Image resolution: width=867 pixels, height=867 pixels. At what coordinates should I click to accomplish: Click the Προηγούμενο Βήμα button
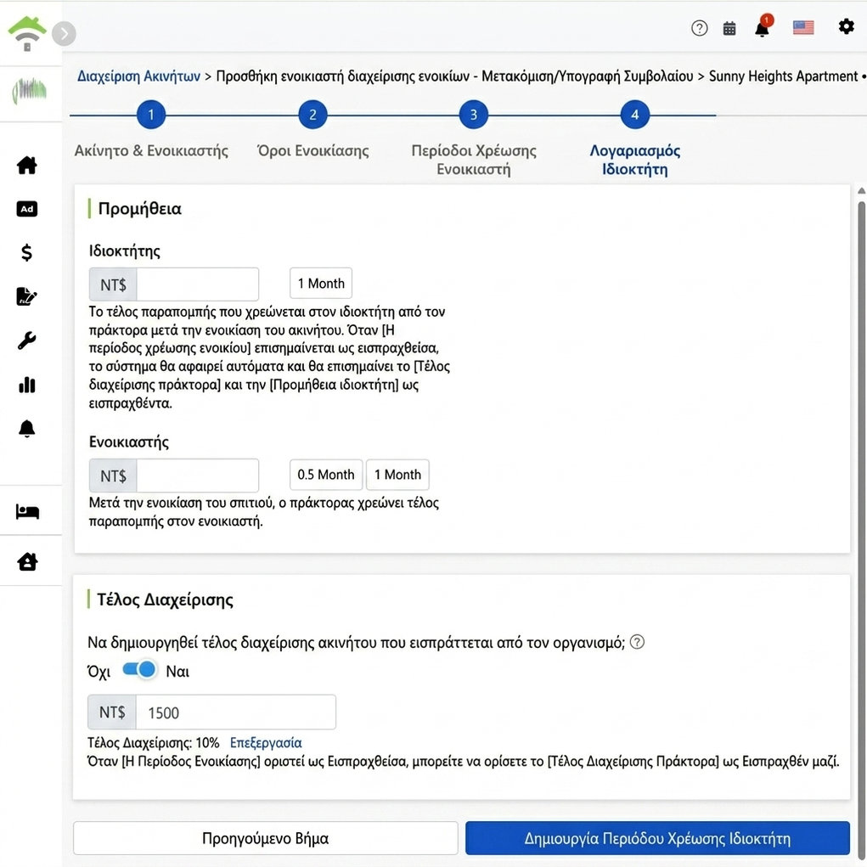click(x=266, y=838)
